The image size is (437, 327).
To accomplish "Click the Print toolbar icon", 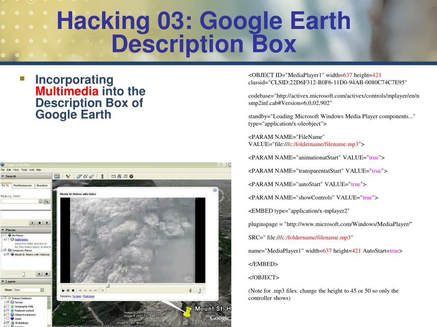I will coord(119,176).
